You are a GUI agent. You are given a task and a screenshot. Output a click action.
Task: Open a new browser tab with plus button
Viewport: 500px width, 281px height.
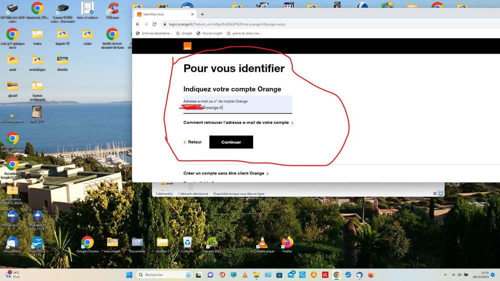click(x=202, y=14)
